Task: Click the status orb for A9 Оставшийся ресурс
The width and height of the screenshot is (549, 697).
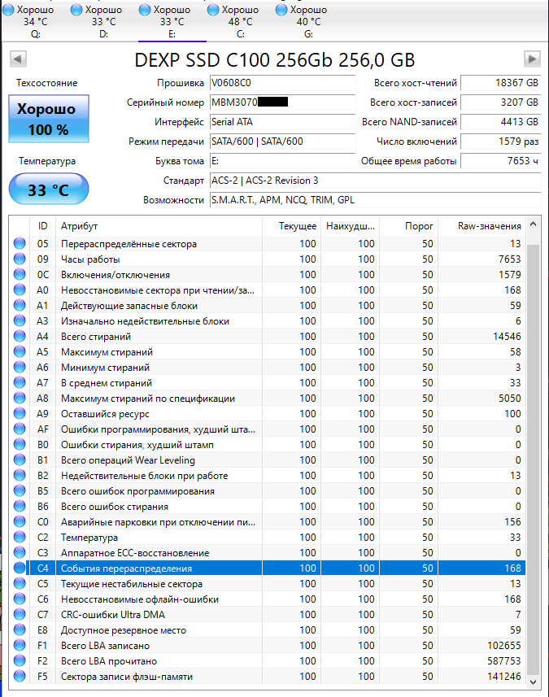Action: pyautogui.click(x=20, y=414)
